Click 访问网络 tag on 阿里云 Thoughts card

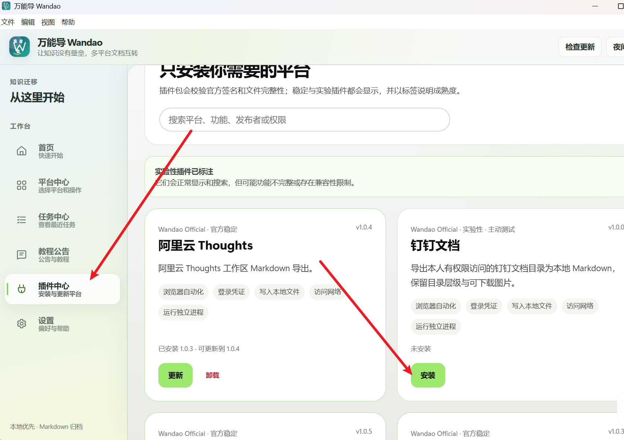(x=327, y=292)
